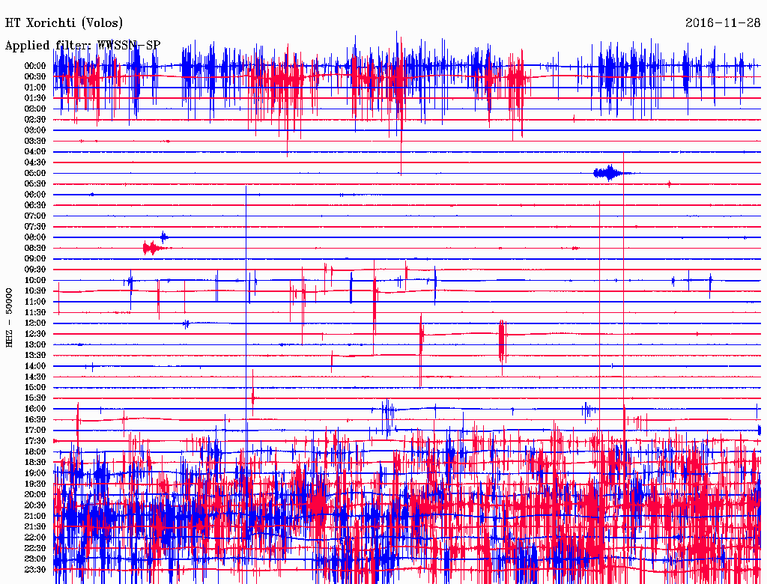Select the blue wavelet on the 12:00 trace

186,323
